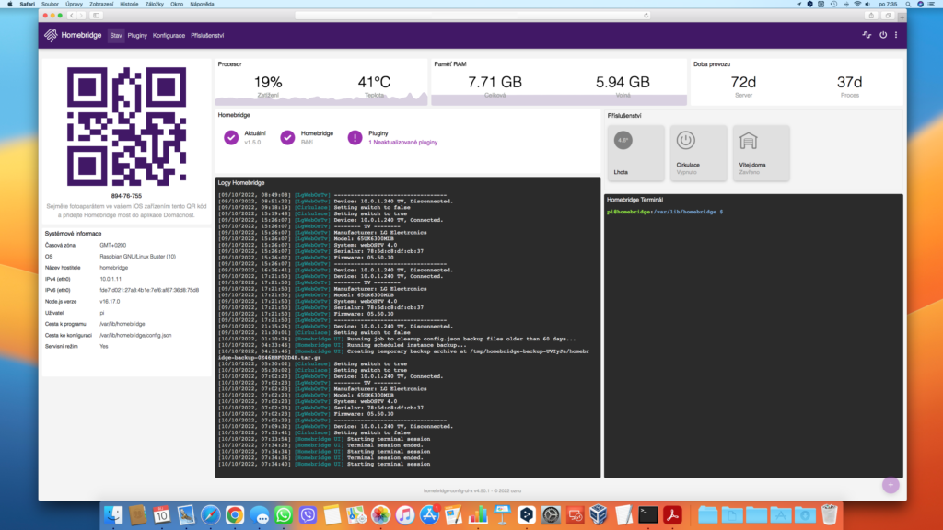The image size is (943, 530).
Task: Open the Historie menu in the menu bar
Action: click(x=129, y=5)
